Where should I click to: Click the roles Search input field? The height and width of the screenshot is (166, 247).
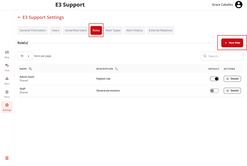click(x=224, y=56)
